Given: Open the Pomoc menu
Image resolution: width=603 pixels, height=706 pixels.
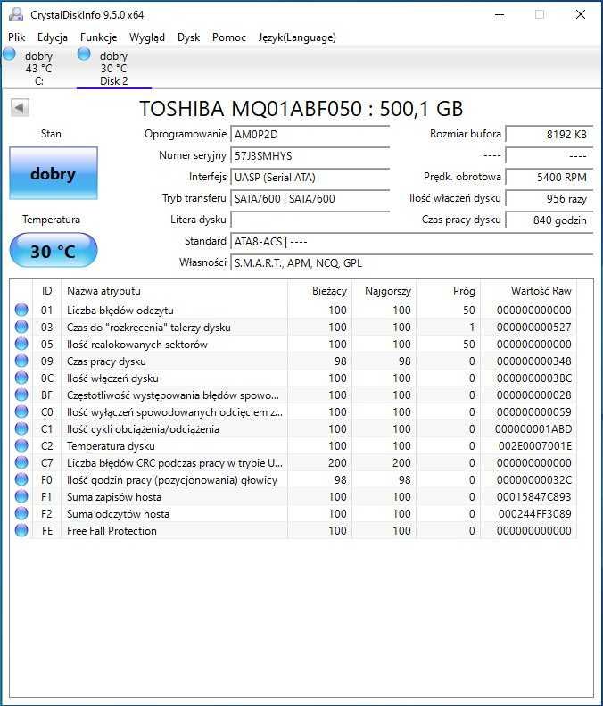Looking at the screenshot, I should click(x=229, y=37).
